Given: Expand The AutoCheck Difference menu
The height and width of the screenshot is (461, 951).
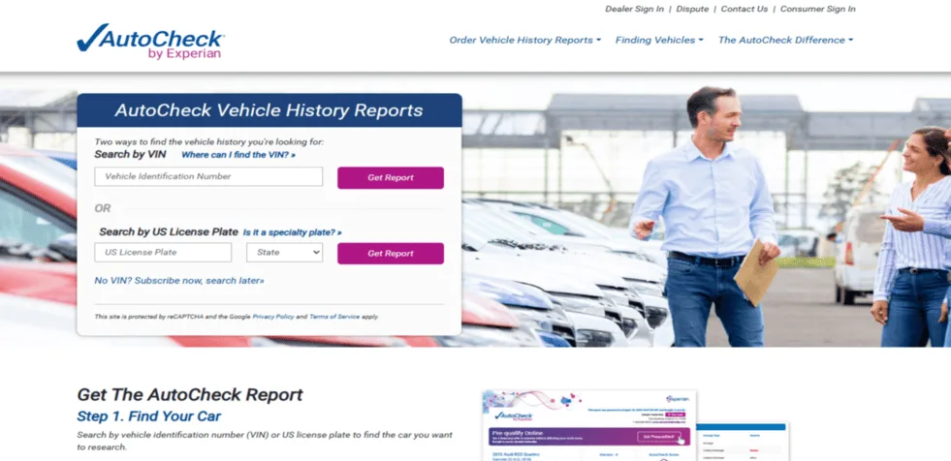Looking at the screenshot, I should [785, 40].
